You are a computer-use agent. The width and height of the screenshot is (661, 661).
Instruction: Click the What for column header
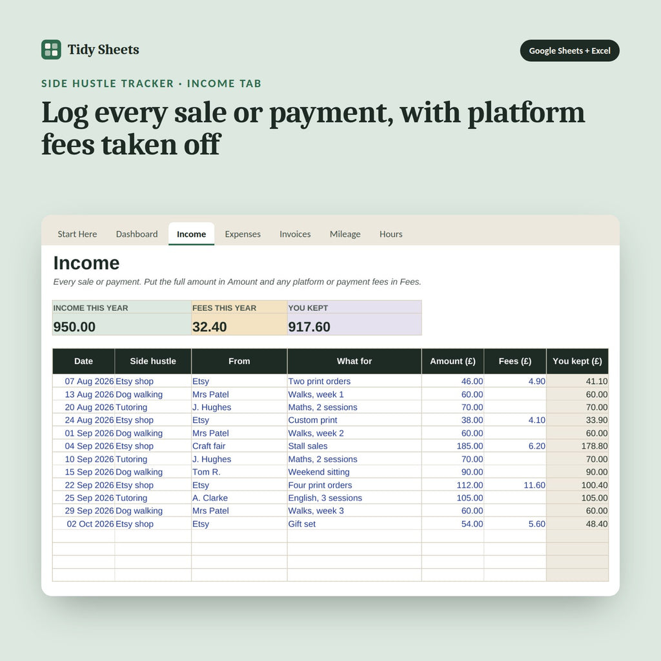[354, 361]
